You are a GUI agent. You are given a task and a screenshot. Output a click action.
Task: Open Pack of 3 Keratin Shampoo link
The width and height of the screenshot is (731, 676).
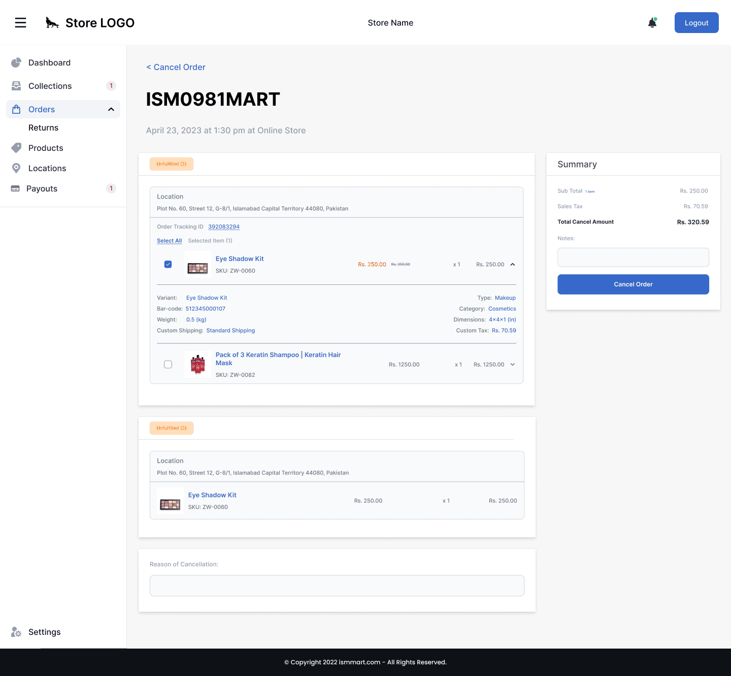pos(278,359)
